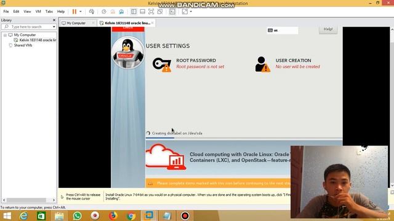
Task: Open WhatsApp from the taskbar
Action: point(77,215)
